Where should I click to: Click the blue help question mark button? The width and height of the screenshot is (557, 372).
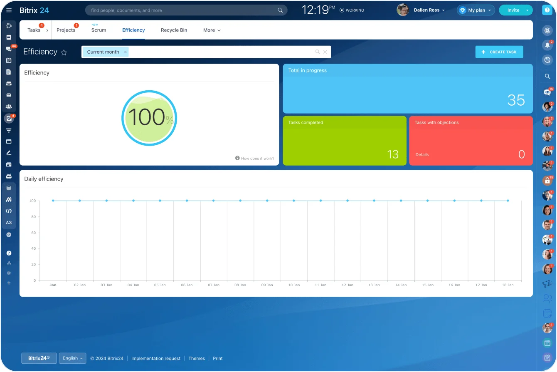click(x=547, y=10)
